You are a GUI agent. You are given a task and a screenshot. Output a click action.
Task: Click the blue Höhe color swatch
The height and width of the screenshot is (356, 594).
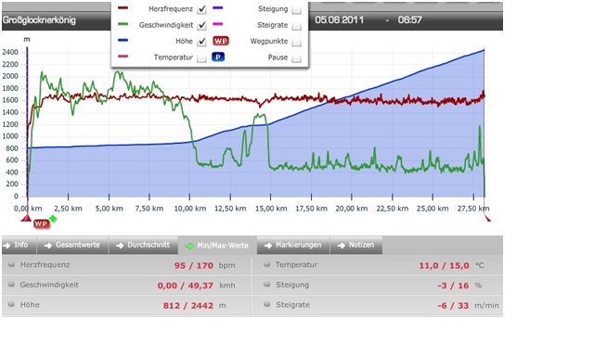pyautogui.click(x=123, y=40)
